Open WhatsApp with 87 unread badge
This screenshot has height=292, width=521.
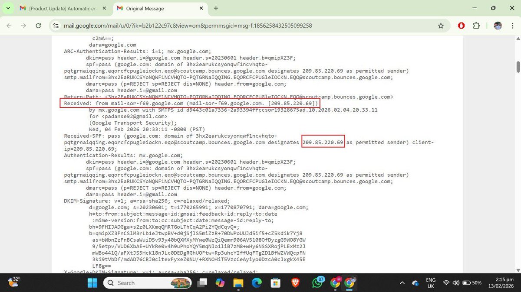[x=318, y=282]
